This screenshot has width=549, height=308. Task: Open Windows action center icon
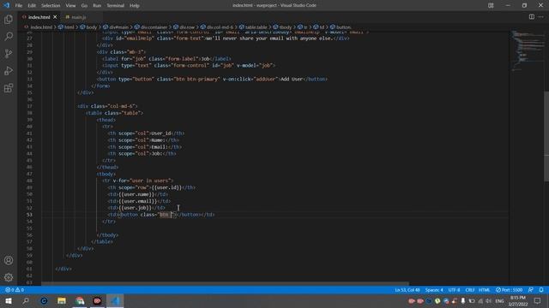[x=538, y=300]
